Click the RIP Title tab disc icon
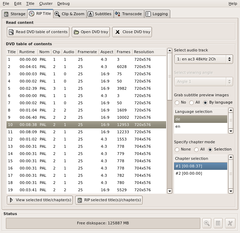The height and width of the screenshot is (233, 240). tap(32, 14)
